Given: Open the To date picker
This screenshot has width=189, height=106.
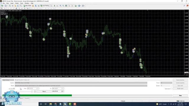Looking at the screenshot, I should [x=58, y=88].
